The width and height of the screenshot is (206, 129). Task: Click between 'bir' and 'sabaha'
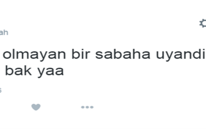(x=93, y=55)
